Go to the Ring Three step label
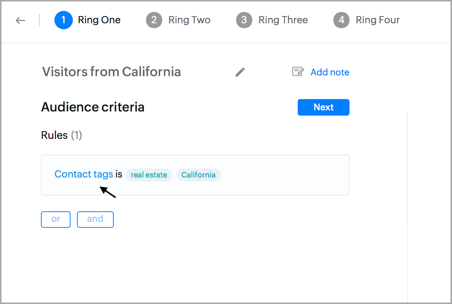452x304 pixels. tap(283, 20)
